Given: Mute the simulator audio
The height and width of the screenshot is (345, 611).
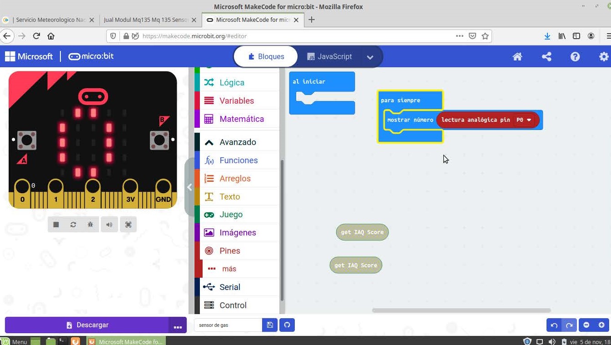Looking at the screenshot, I should 109,225.
